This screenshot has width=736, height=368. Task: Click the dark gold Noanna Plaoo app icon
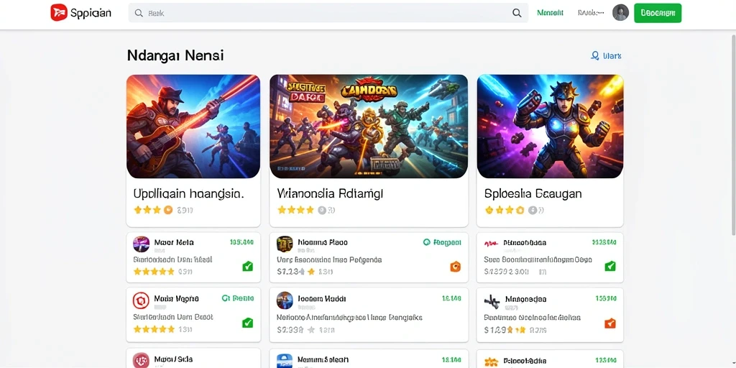click(285, 244)
